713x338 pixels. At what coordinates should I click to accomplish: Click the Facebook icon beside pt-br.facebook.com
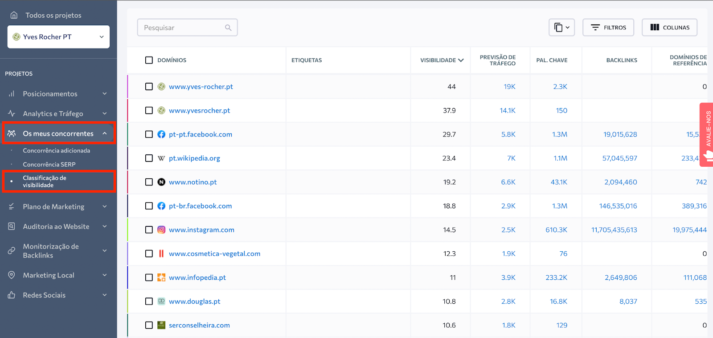coord(161,206)
